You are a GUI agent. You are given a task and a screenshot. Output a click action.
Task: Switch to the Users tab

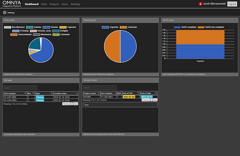[x=65, y=4]
